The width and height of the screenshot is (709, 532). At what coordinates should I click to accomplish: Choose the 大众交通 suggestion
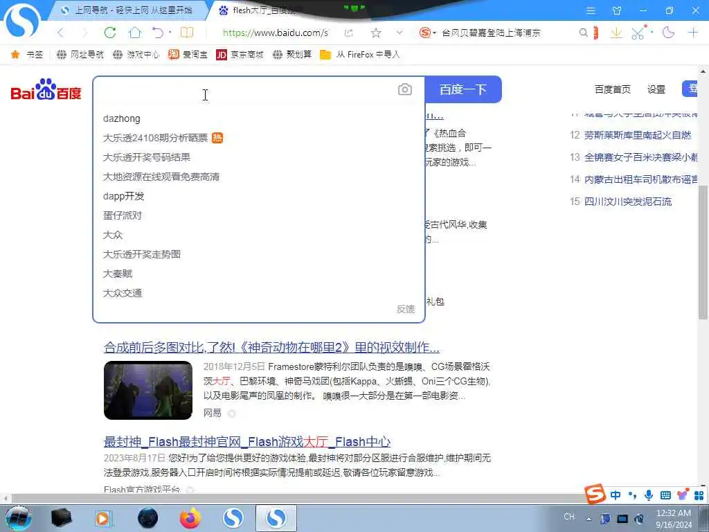click(x=122, y=293)
